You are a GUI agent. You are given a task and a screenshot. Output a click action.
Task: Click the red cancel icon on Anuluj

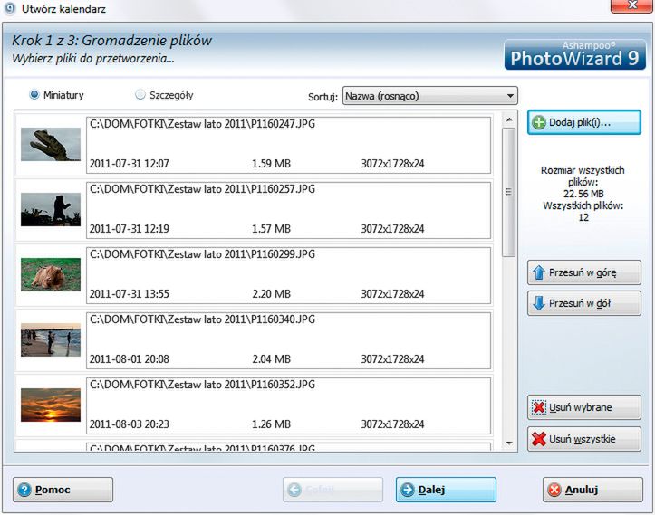tap(554, 490)
